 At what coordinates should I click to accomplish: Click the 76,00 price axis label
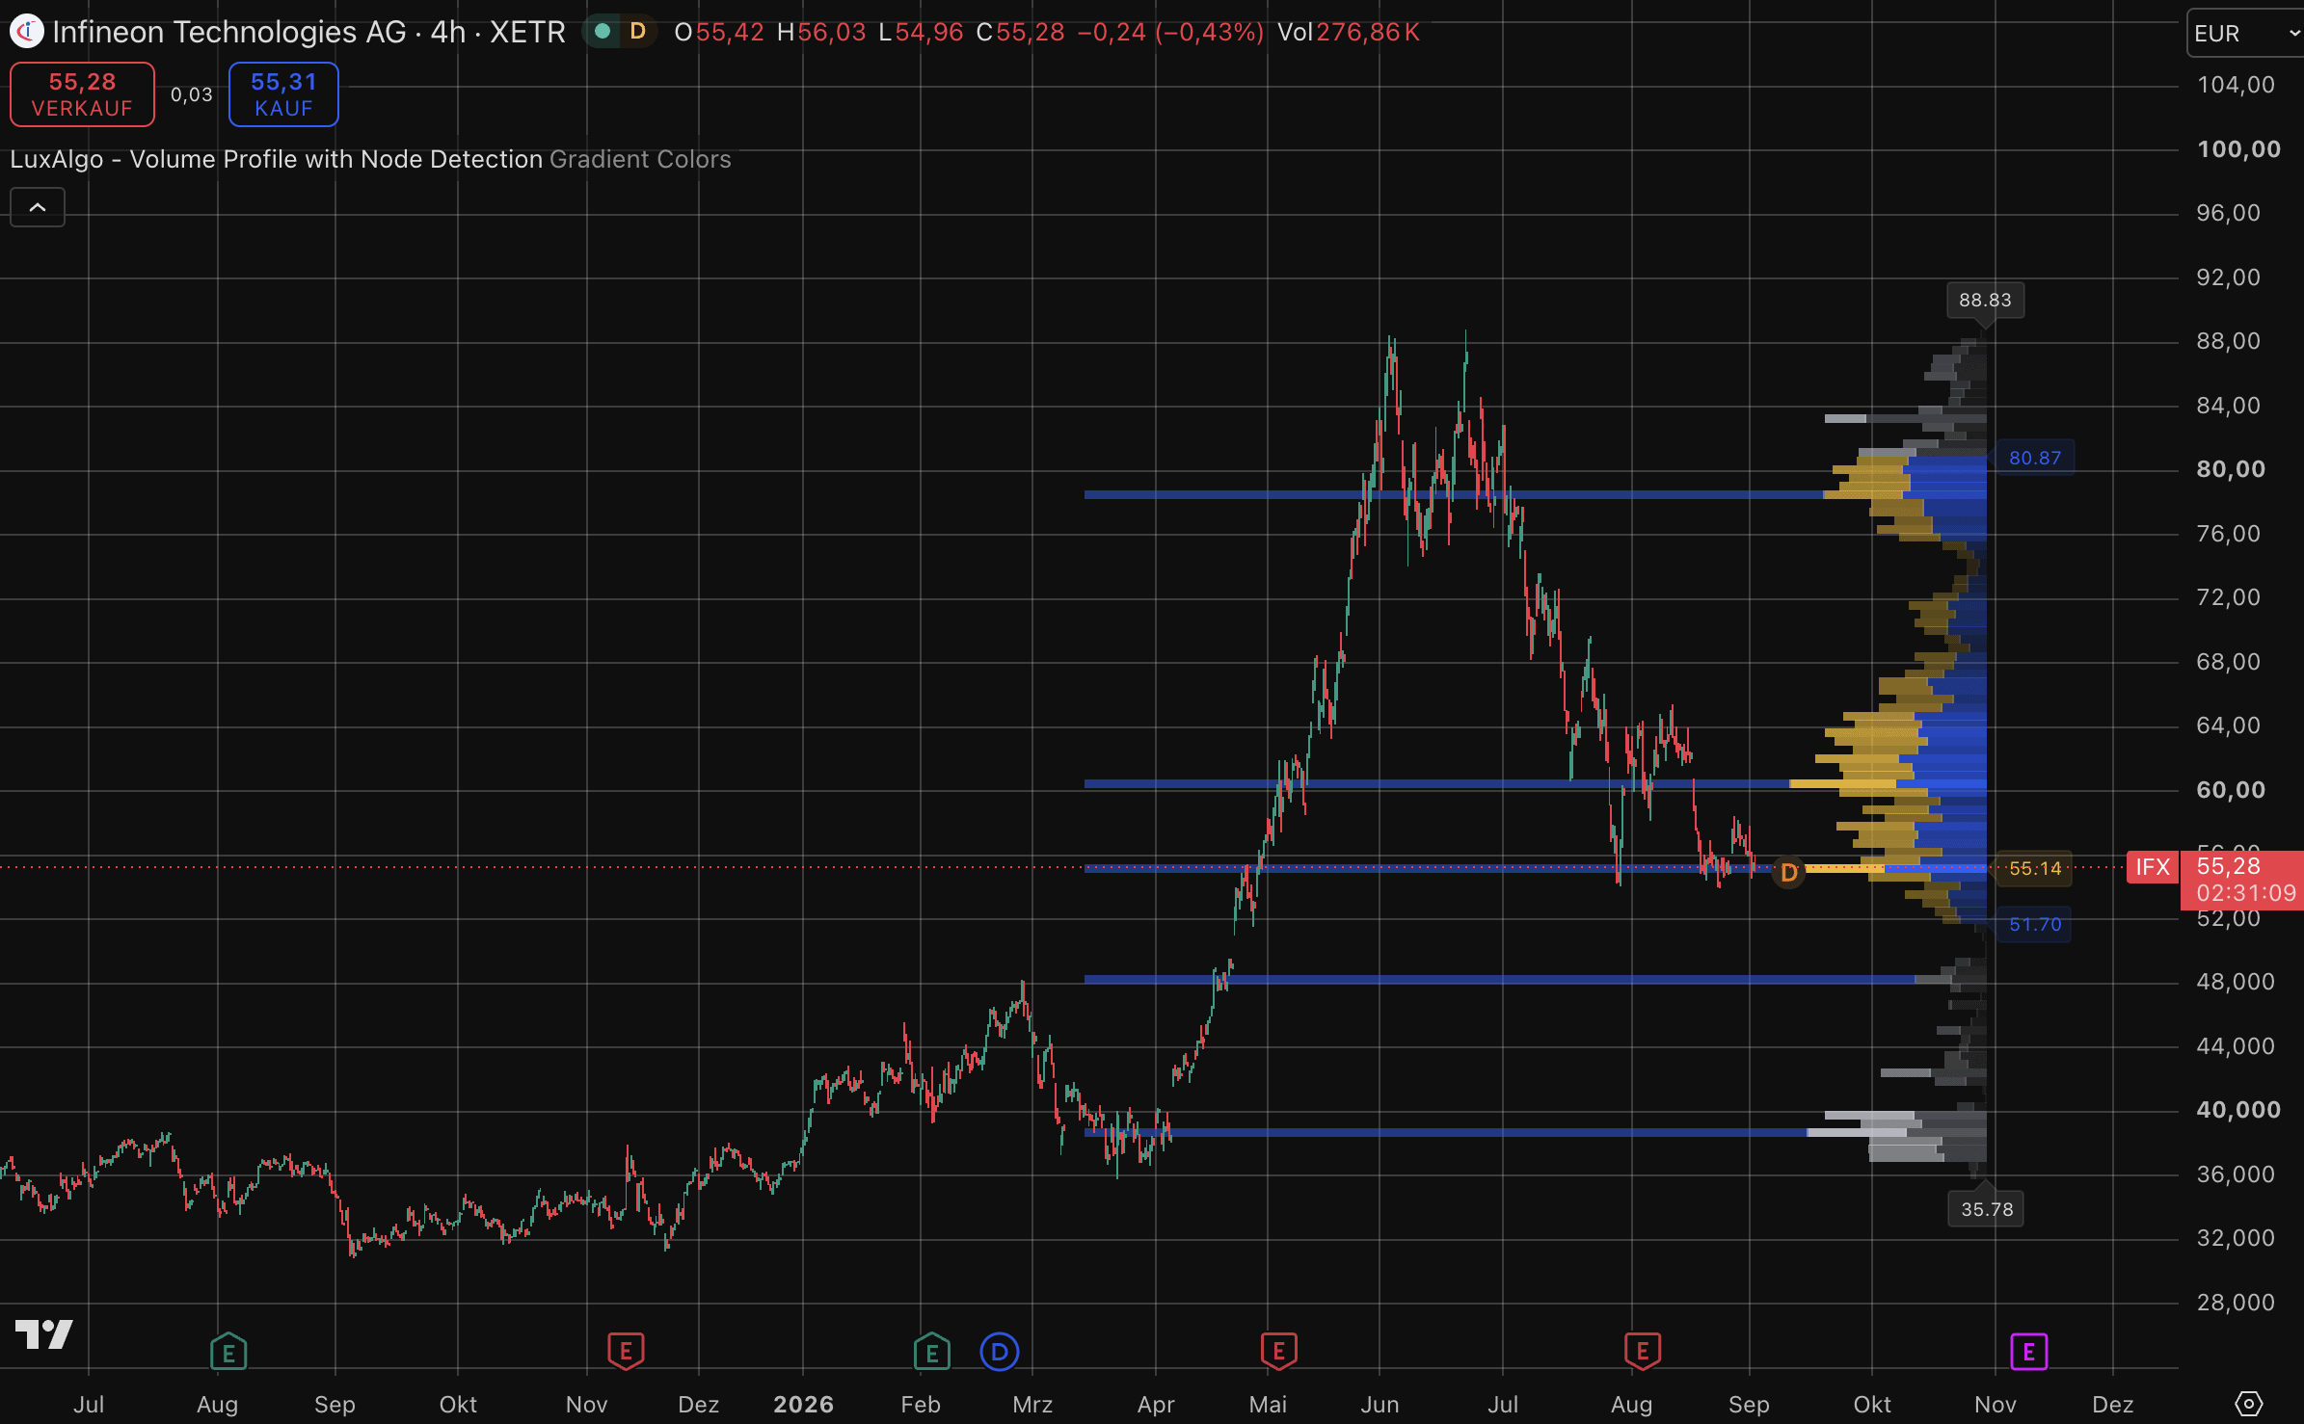click(2228, 534)
